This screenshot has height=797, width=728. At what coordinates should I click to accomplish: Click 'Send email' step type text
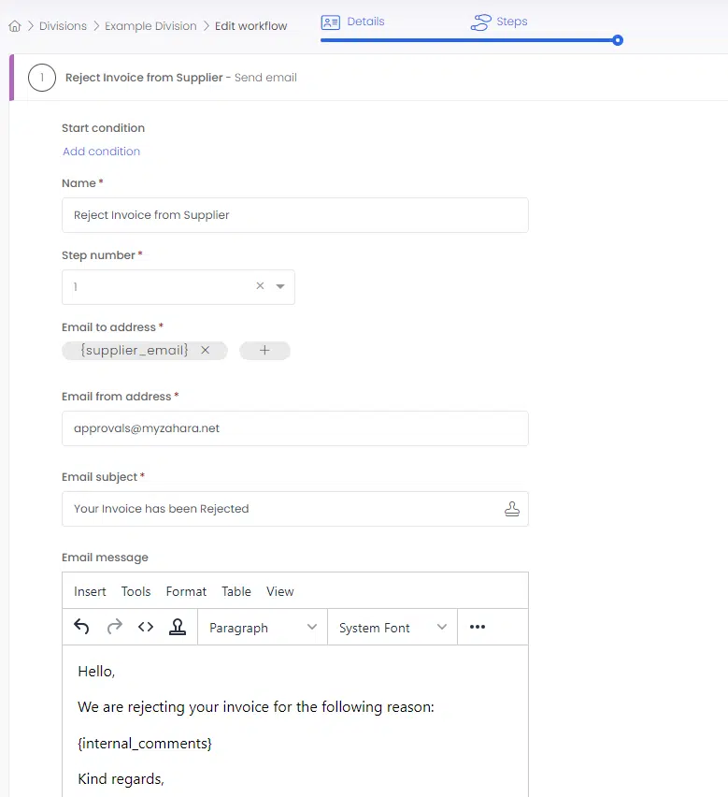(265, 78)
